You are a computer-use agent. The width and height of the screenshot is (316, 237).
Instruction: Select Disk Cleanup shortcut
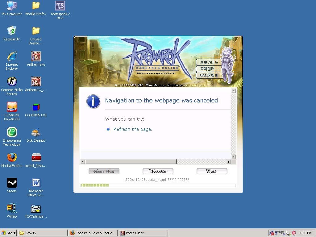click(36, 135)
